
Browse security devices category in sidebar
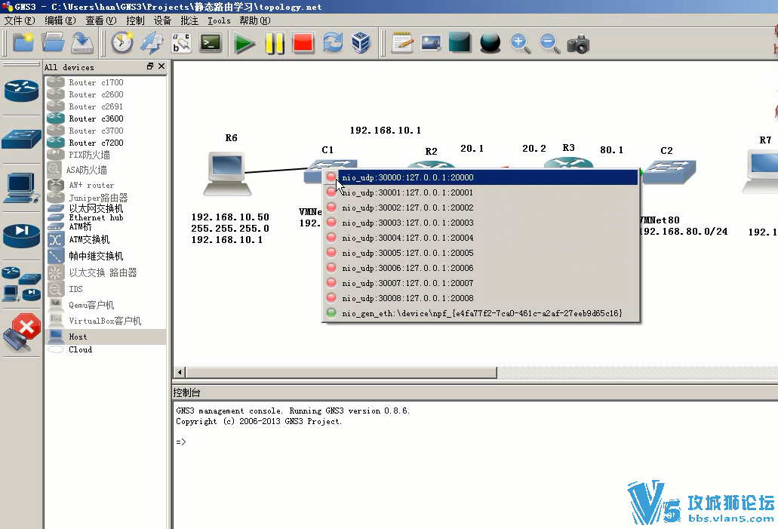(21, 235)
